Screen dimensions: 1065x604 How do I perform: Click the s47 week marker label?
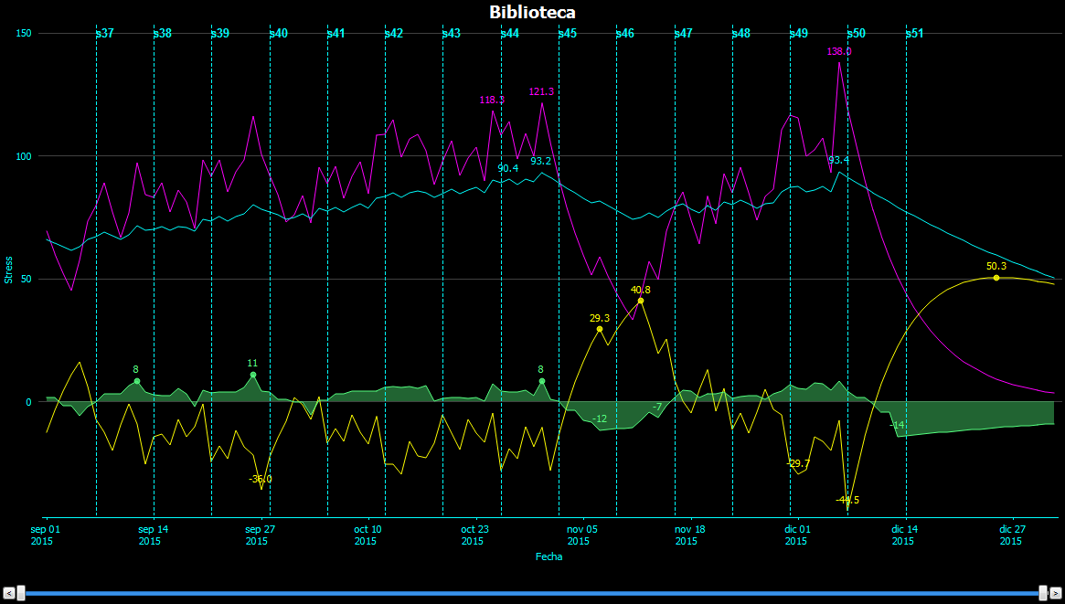click(684, 34)
